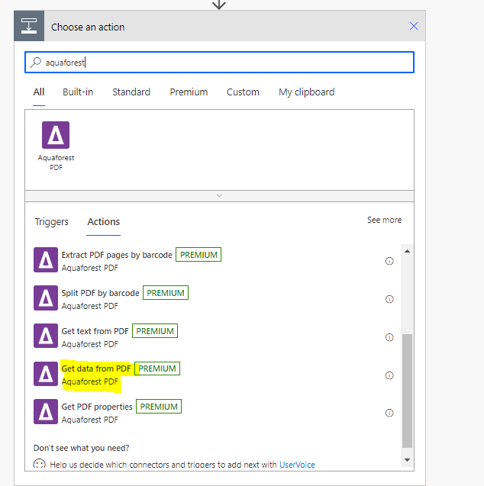Viewport: 484px width, 486px height.
Task: Switch to the Triggers tab
Action: [51, 222]
